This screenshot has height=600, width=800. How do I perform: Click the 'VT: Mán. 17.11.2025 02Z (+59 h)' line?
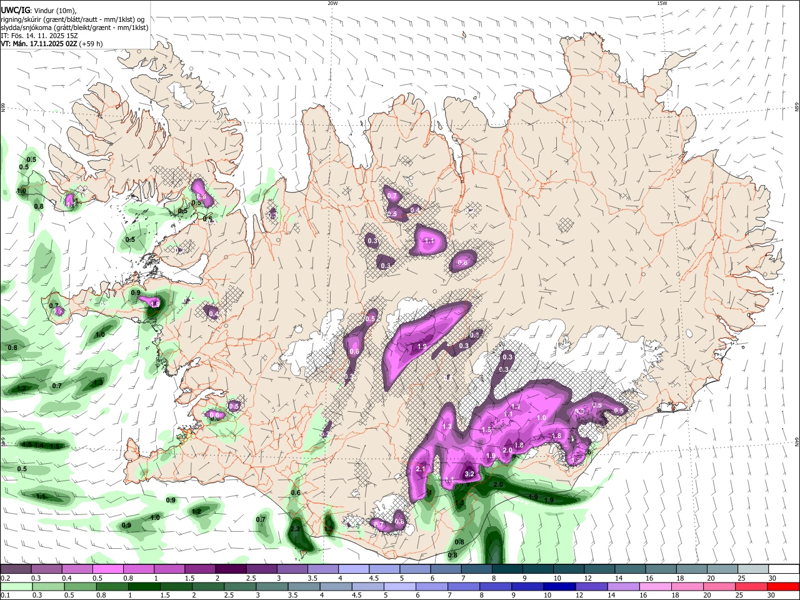(52, 44)
